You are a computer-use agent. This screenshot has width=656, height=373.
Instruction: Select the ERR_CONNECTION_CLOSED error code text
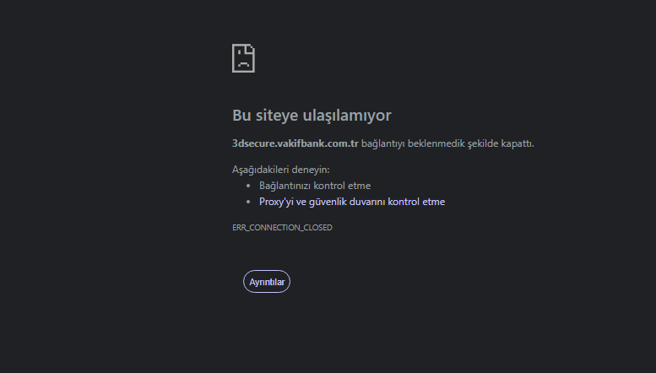point(282,228)
